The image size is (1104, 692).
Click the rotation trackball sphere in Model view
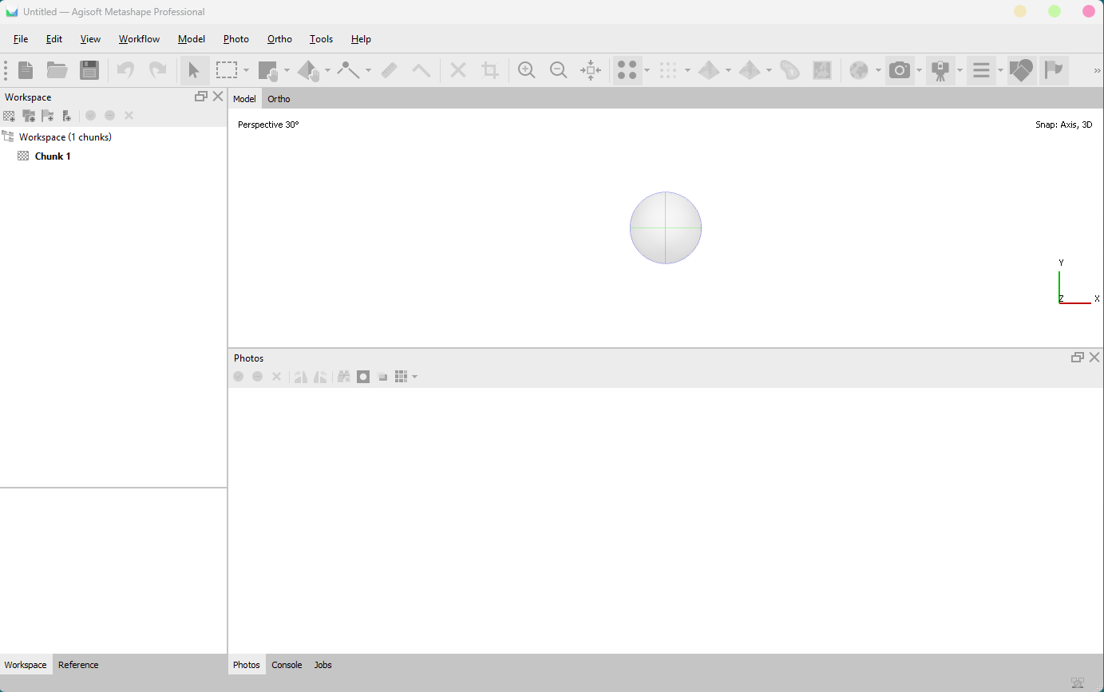(x=666, y=227)
